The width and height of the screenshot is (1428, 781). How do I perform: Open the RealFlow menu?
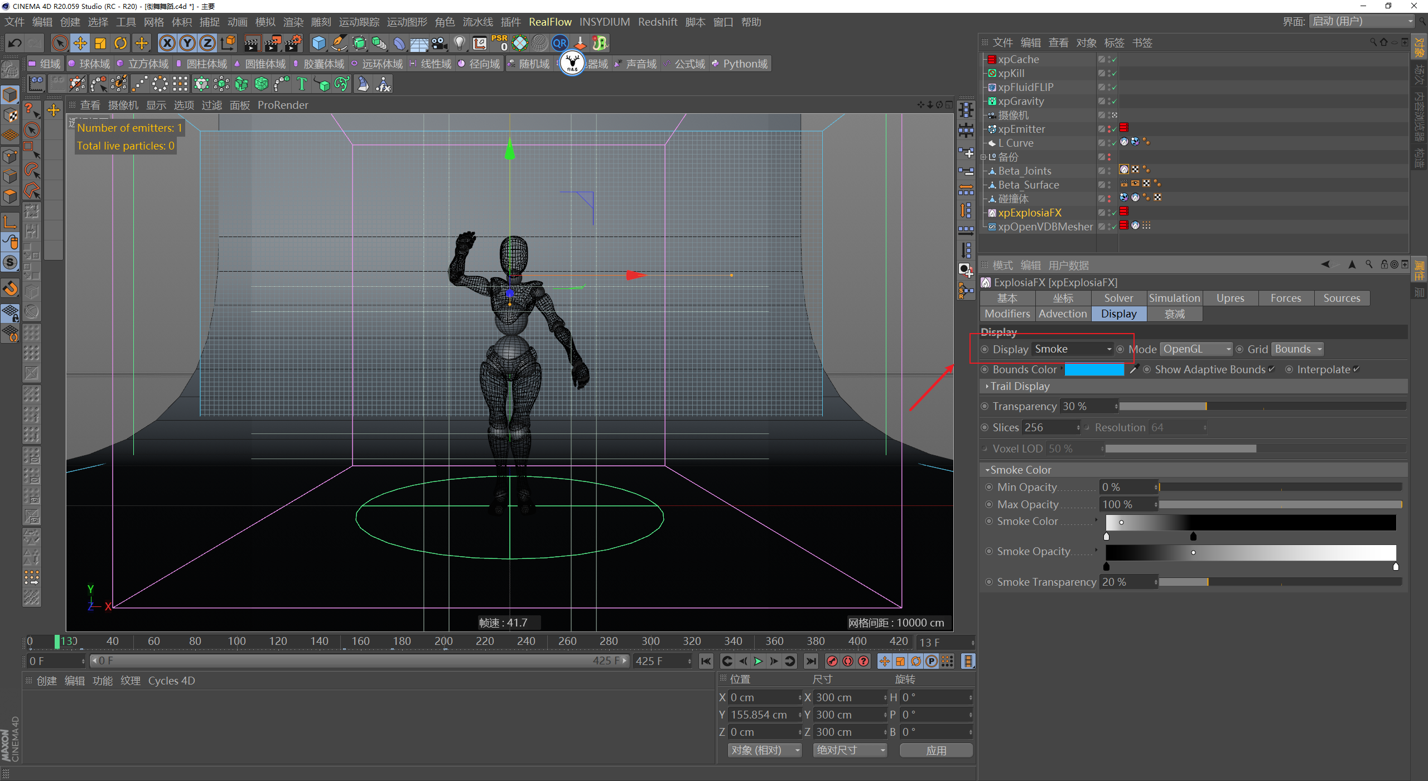click(x=549, y=22)
